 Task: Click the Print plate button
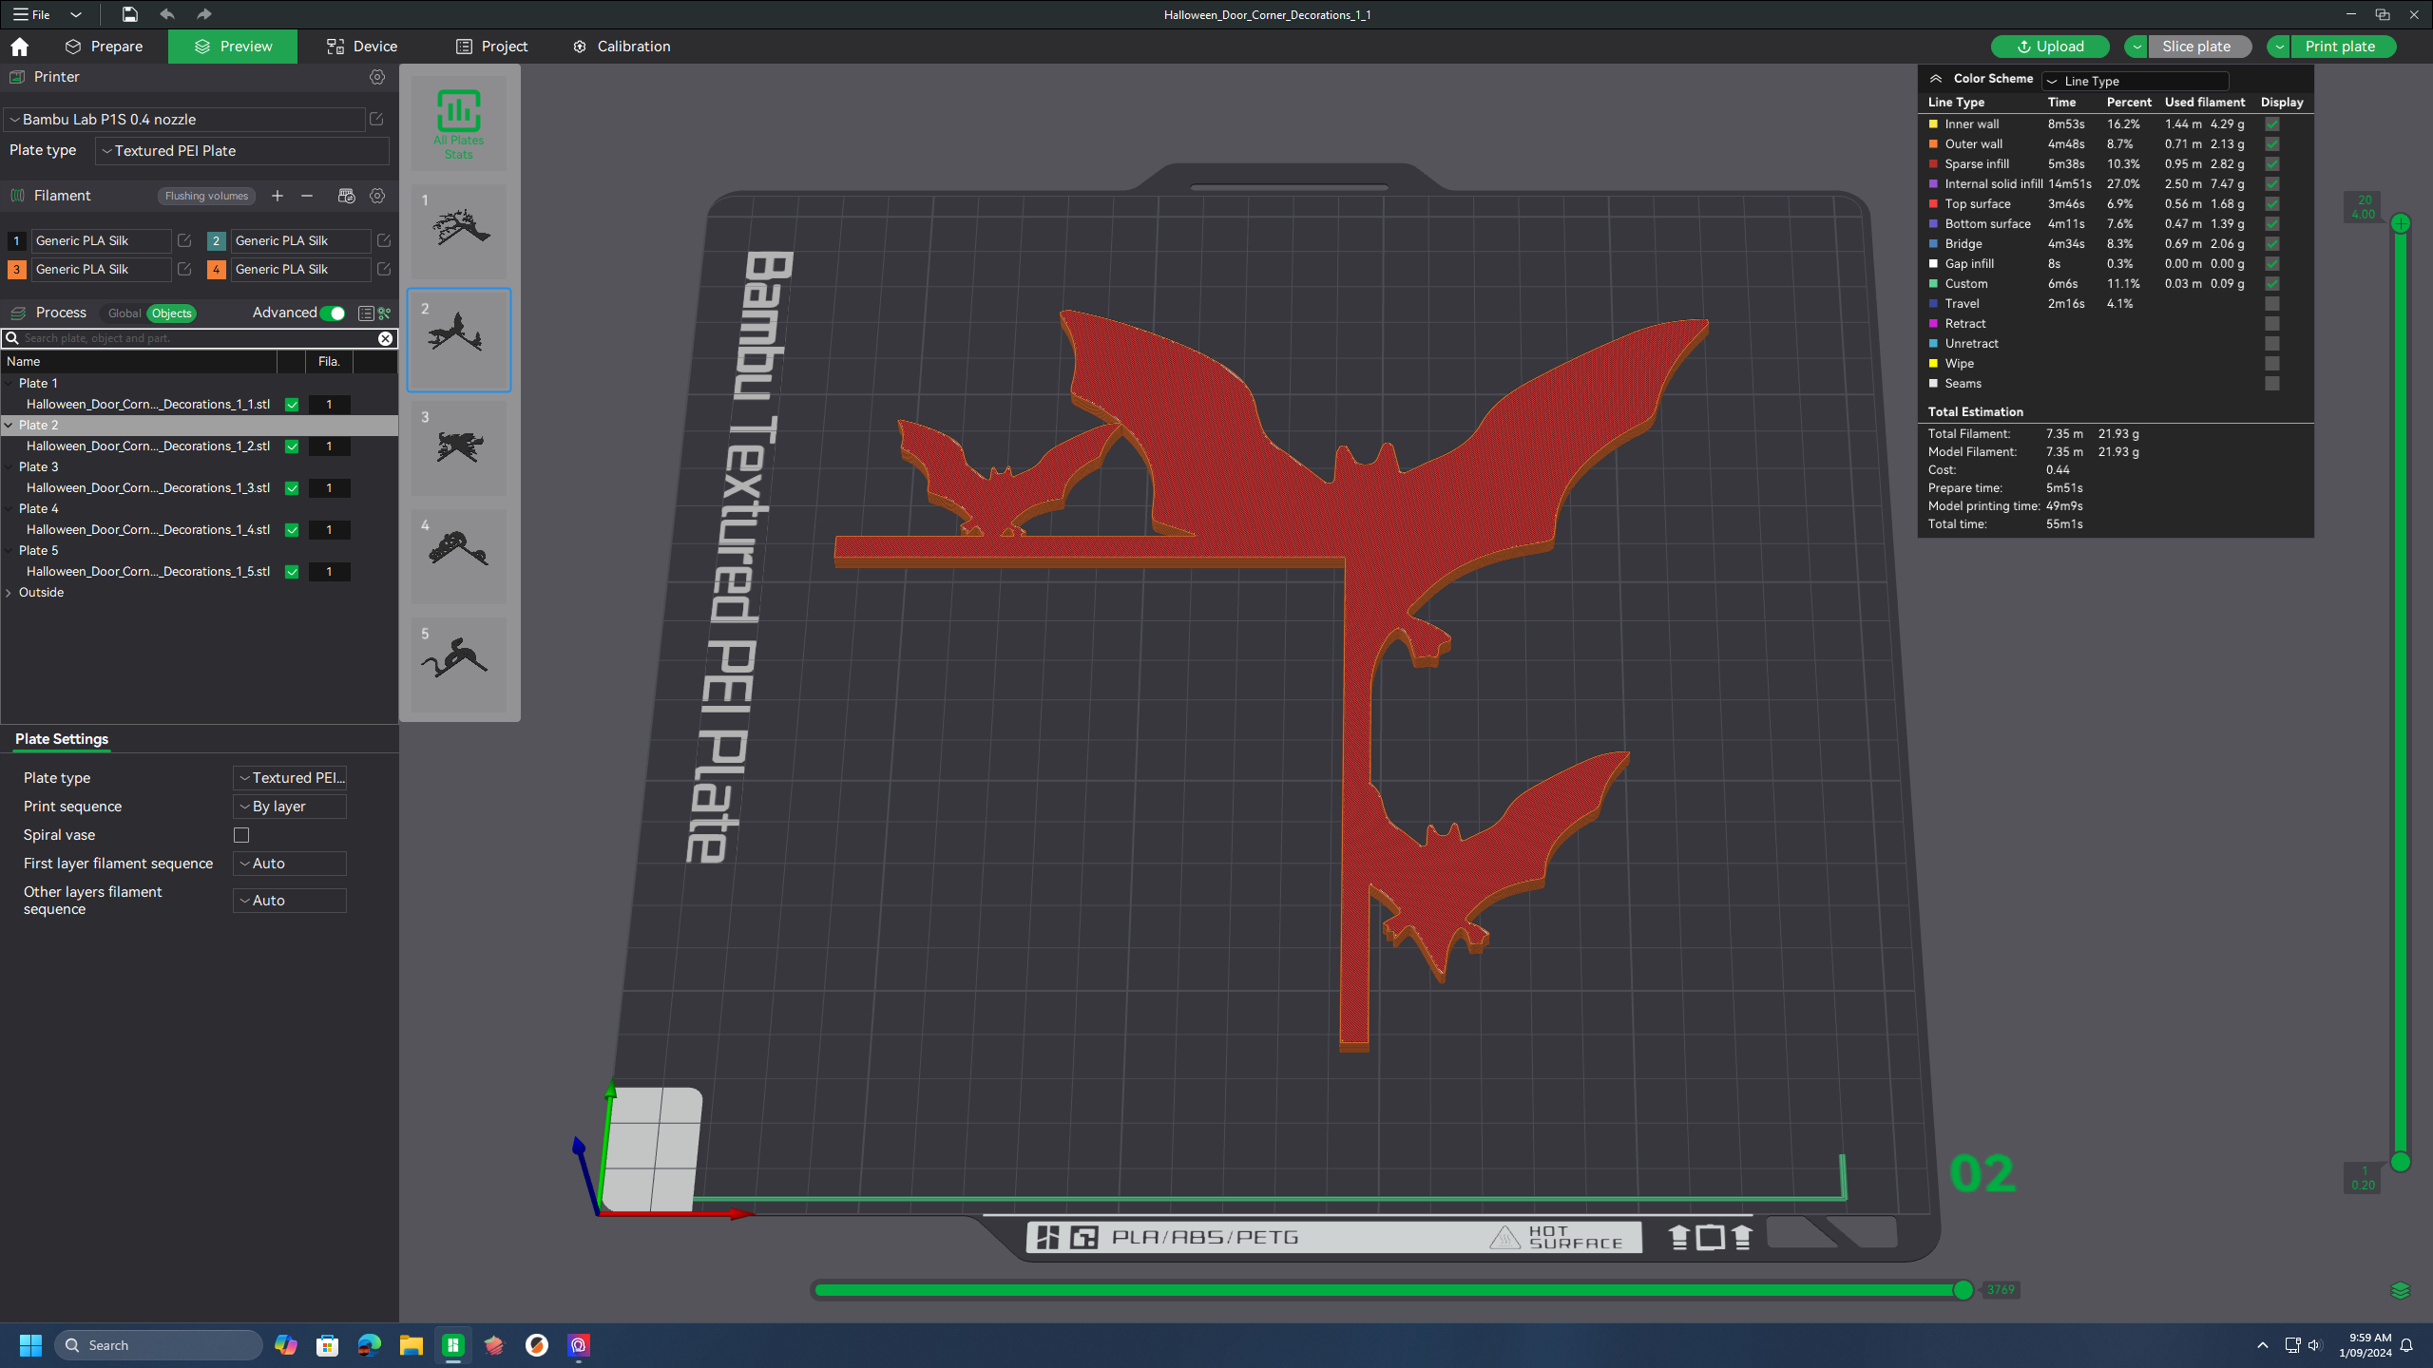(x=2339, y=47)
